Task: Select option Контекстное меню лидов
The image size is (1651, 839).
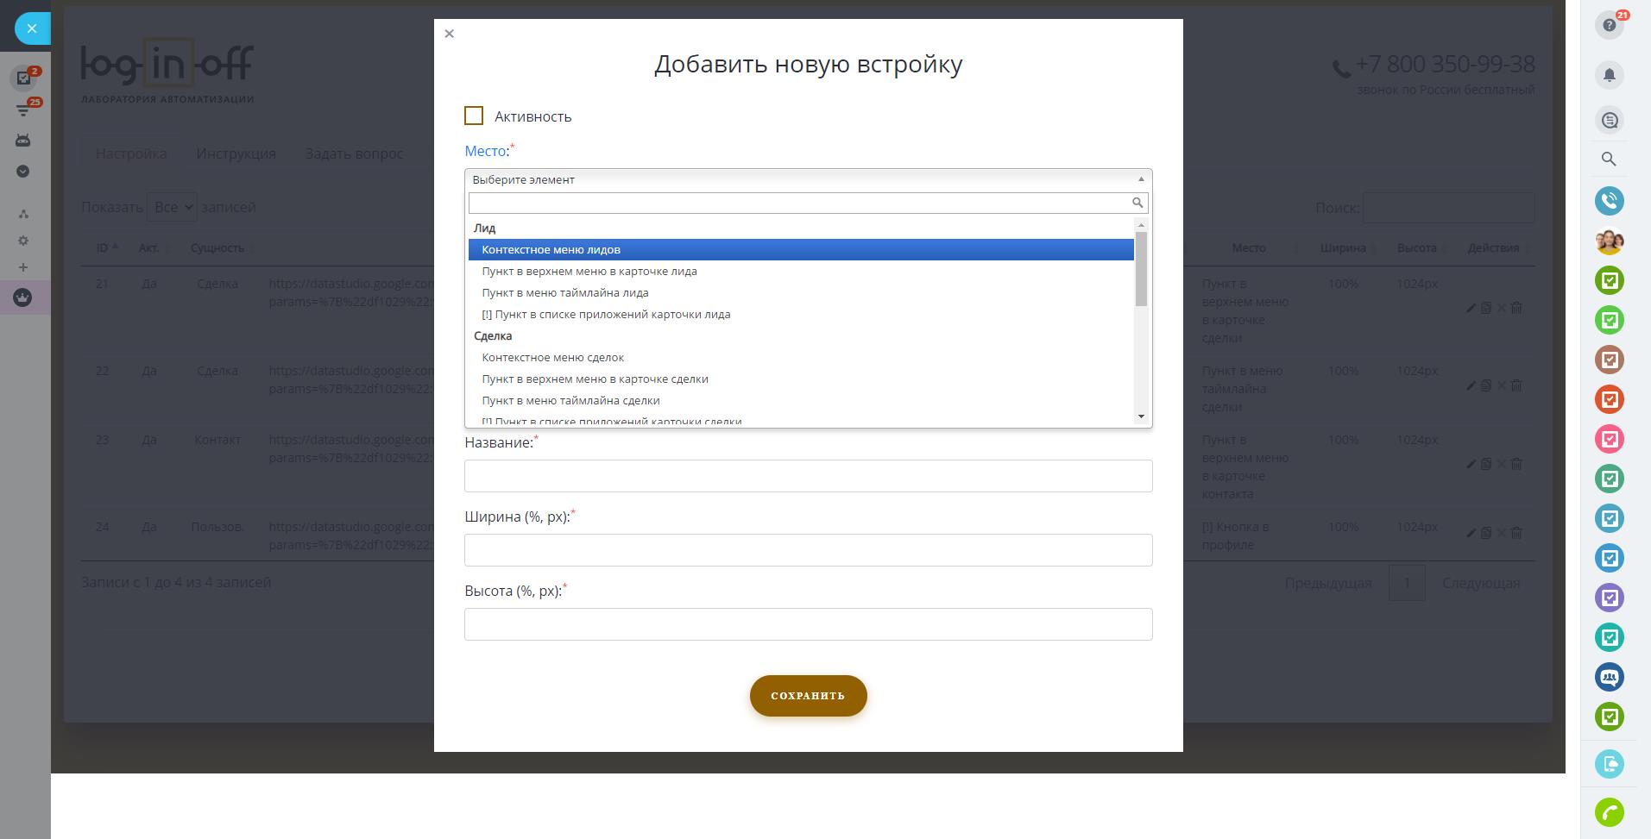Action: (801, 249)
